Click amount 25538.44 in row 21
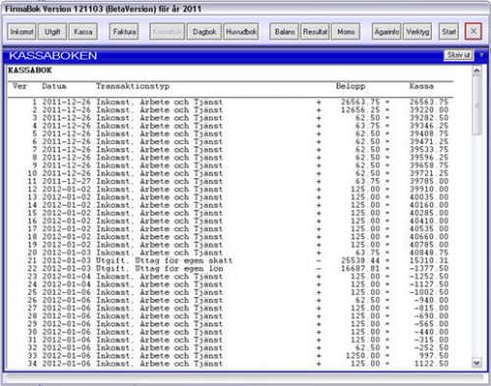Viewport: 491px width, 386px height. coord(360,261)
